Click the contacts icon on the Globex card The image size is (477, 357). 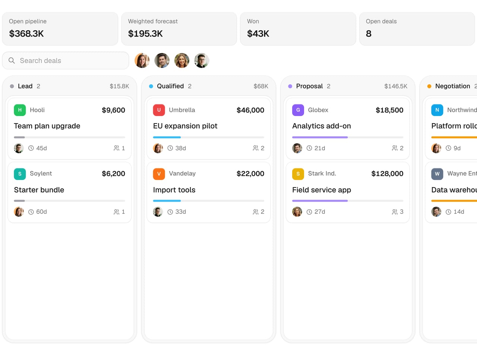[x=395, y=148]
